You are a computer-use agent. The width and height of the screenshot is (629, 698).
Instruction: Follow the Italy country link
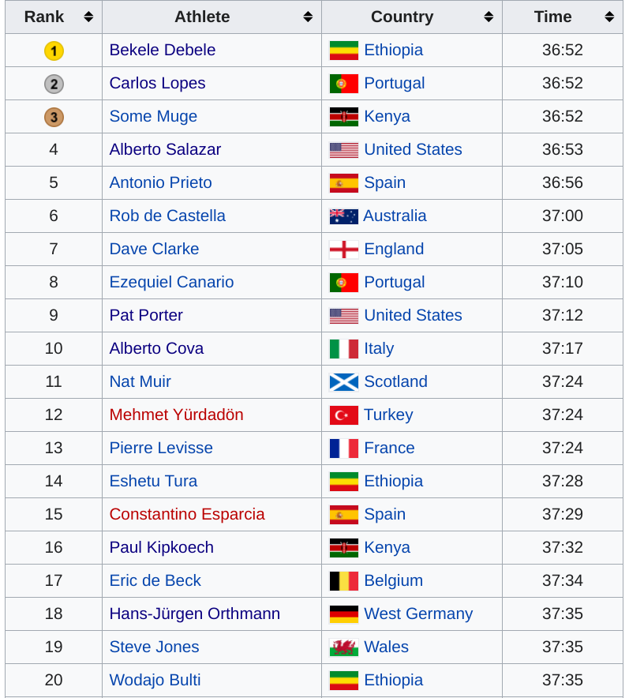379,348
